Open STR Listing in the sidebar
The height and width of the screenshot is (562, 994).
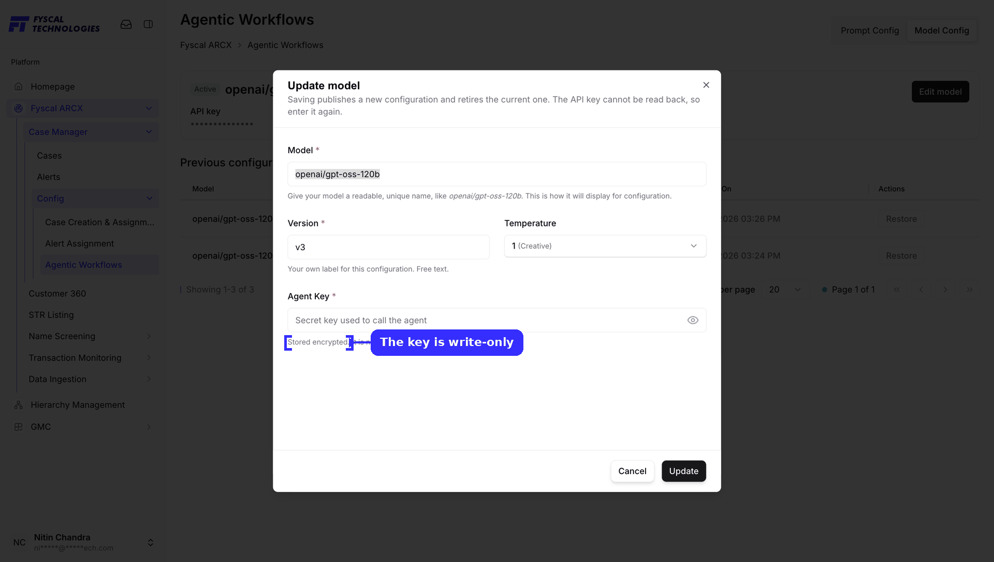click(51, 315)
